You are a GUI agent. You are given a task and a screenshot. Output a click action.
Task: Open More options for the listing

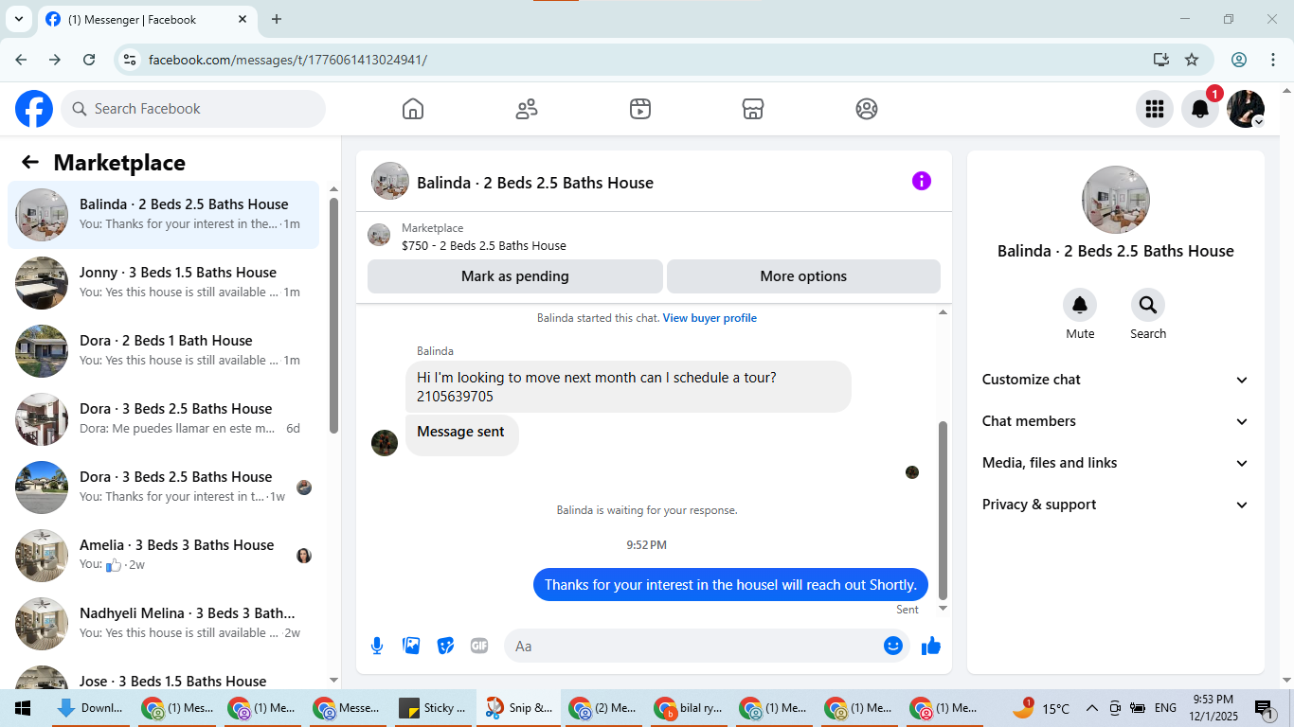click(x=803, y=276)
